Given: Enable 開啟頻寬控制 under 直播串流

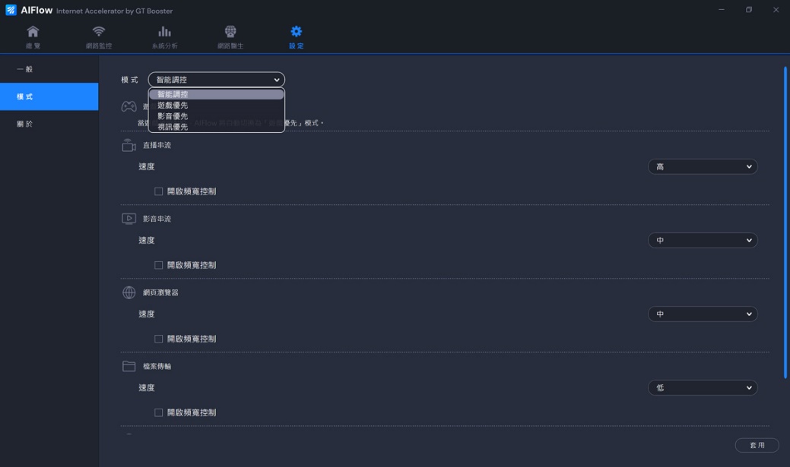Looking at the screenshot, I should pyautogui.click(x=159, y=191).
